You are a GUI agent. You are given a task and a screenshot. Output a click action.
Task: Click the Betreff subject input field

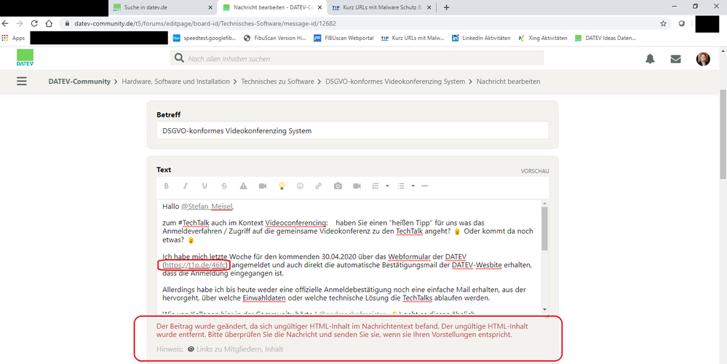352,131
